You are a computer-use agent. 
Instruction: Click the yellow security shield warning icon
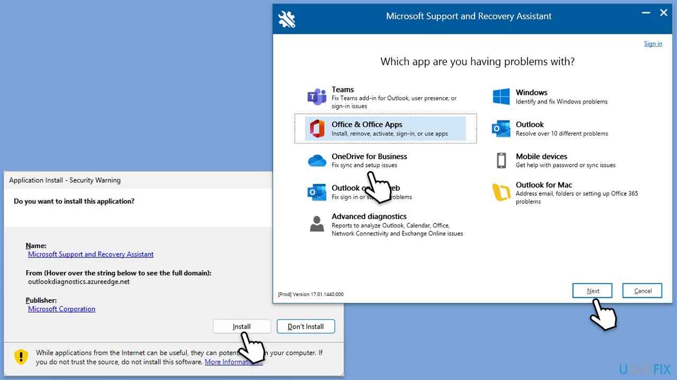click(x=21, y=357)
